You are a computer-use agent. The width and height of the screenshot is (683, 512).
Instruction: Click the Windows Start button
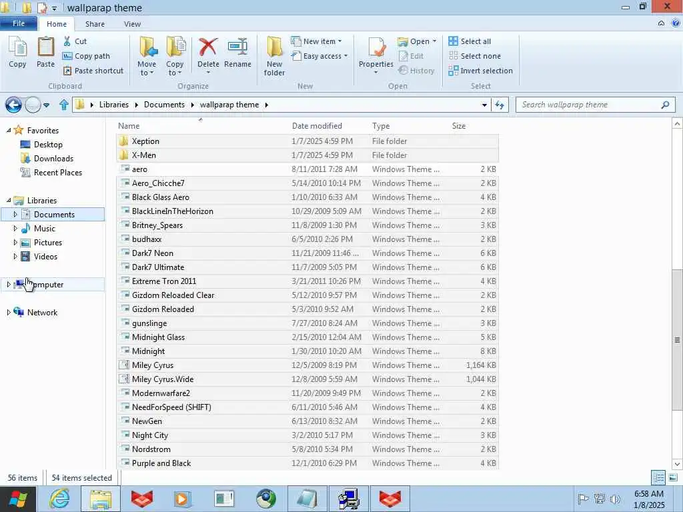click(18, 499)
